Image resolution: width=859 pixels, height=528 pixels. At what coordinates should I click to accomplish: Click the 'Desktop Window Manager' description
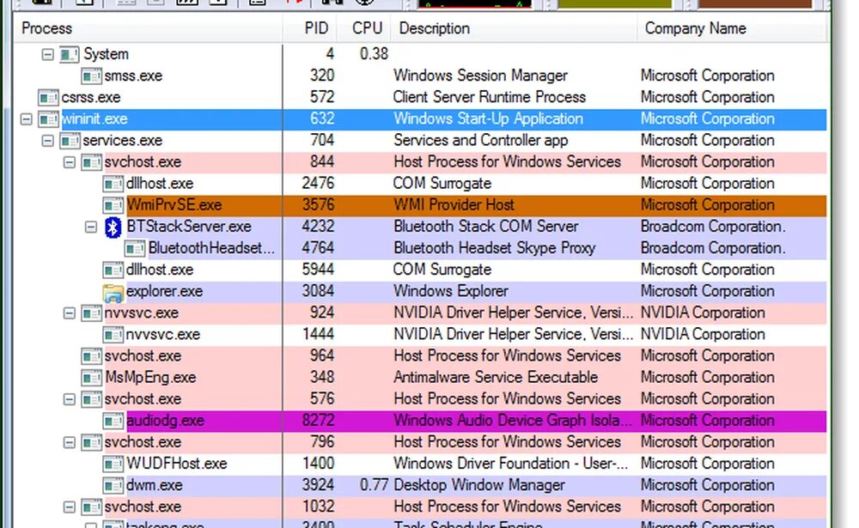click(x=478, y=485)
